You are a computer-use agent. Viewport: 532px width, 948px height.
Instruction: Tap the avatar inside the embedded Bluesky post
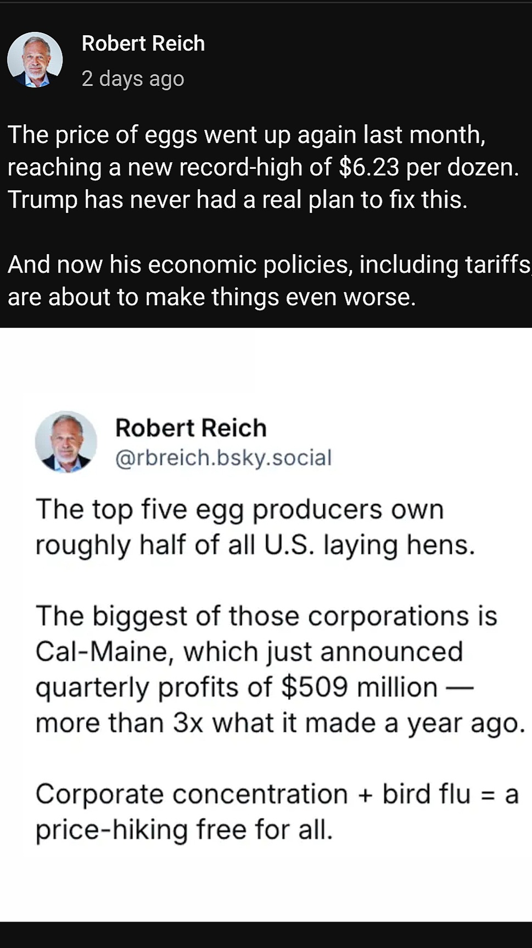pos(66,442)
